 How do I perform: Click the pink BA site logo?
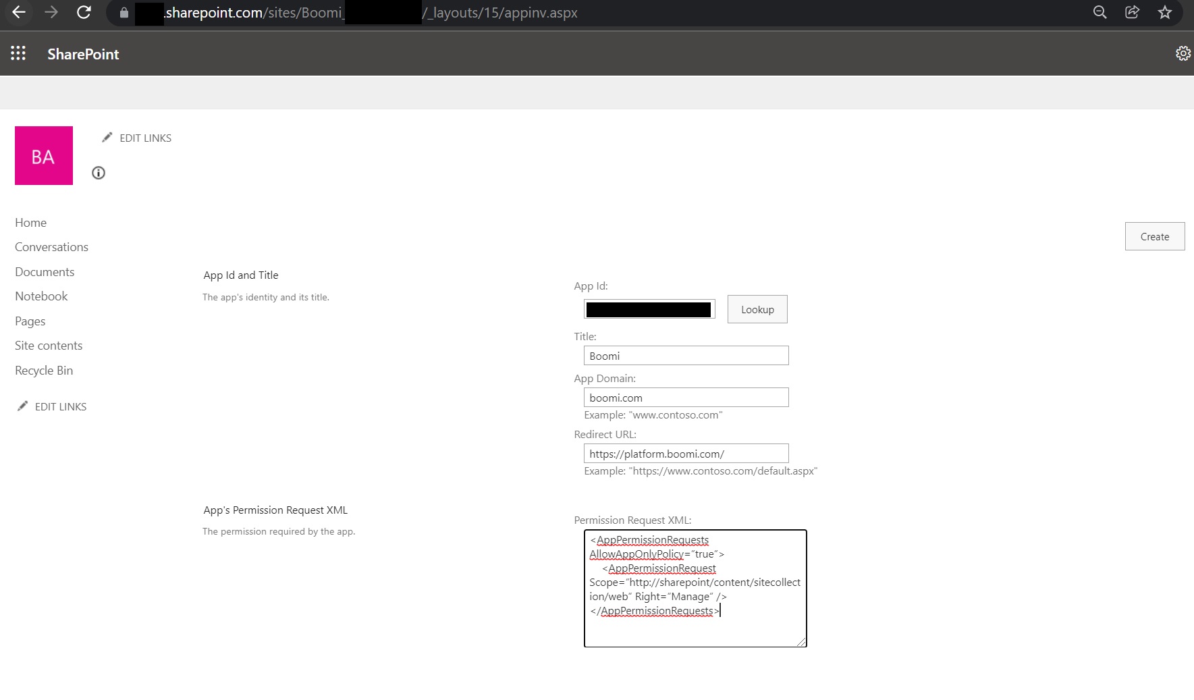click(43, 155)
